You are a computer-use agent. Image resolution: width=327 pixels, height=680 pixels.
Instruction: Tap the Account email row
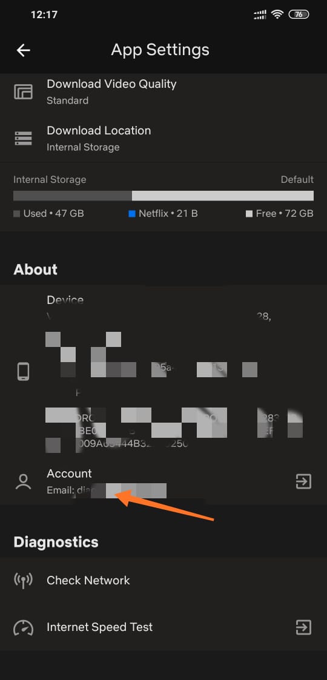[163, 481]
